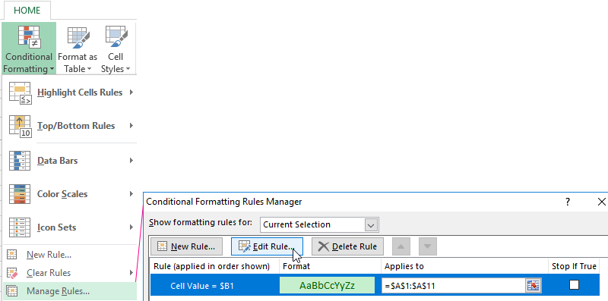The height and width of the screenshot is (301, 608).
Task: Switch to the HOME ribbon tab
Action: pyautogui.click(x=27, y=11)
